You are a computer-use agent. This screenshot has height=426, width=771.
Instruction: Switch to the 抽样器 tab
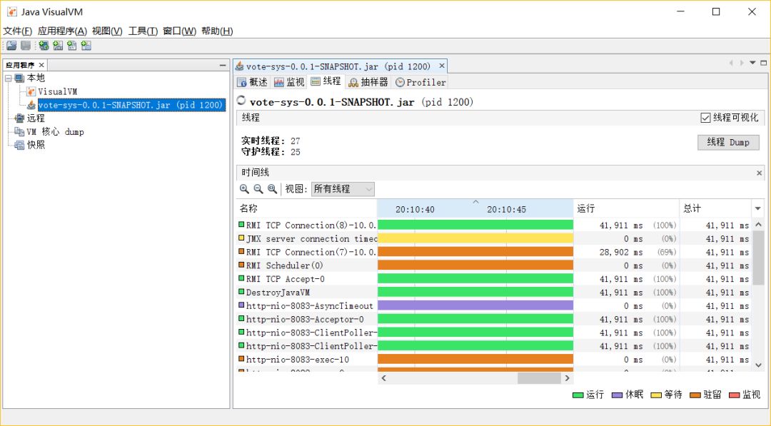[x=369, y=82]
